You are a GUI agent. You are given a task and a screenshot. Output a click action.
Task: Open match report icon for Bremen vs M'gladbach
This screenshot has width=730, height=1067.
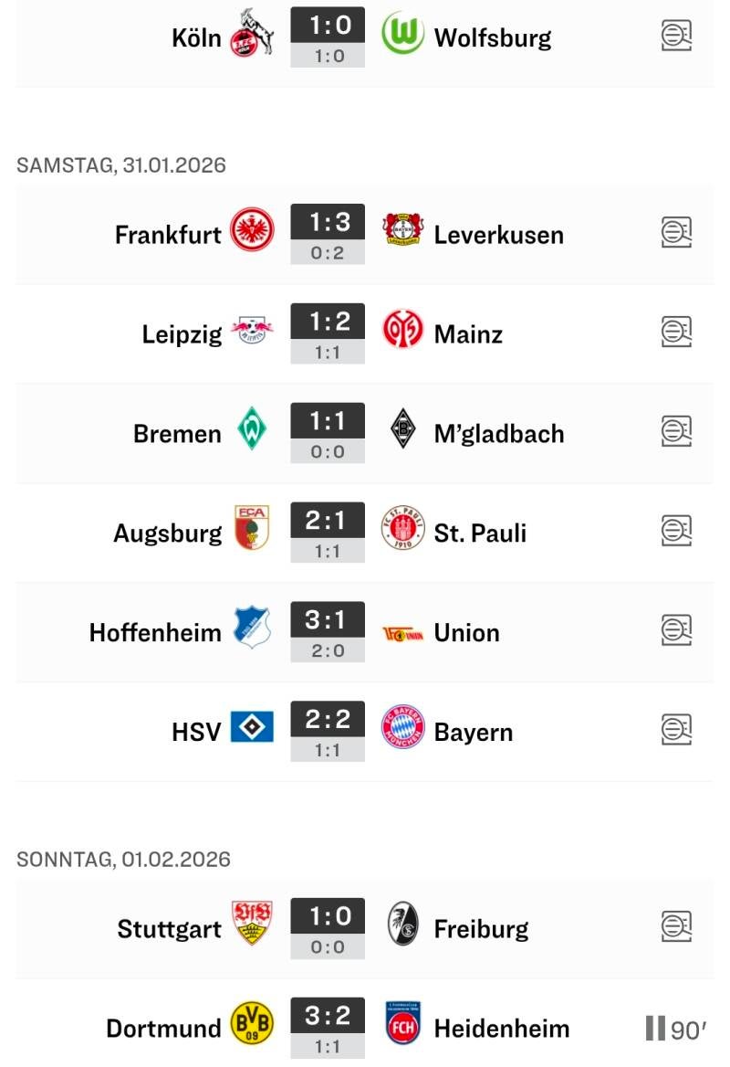[x=676, y=433]
